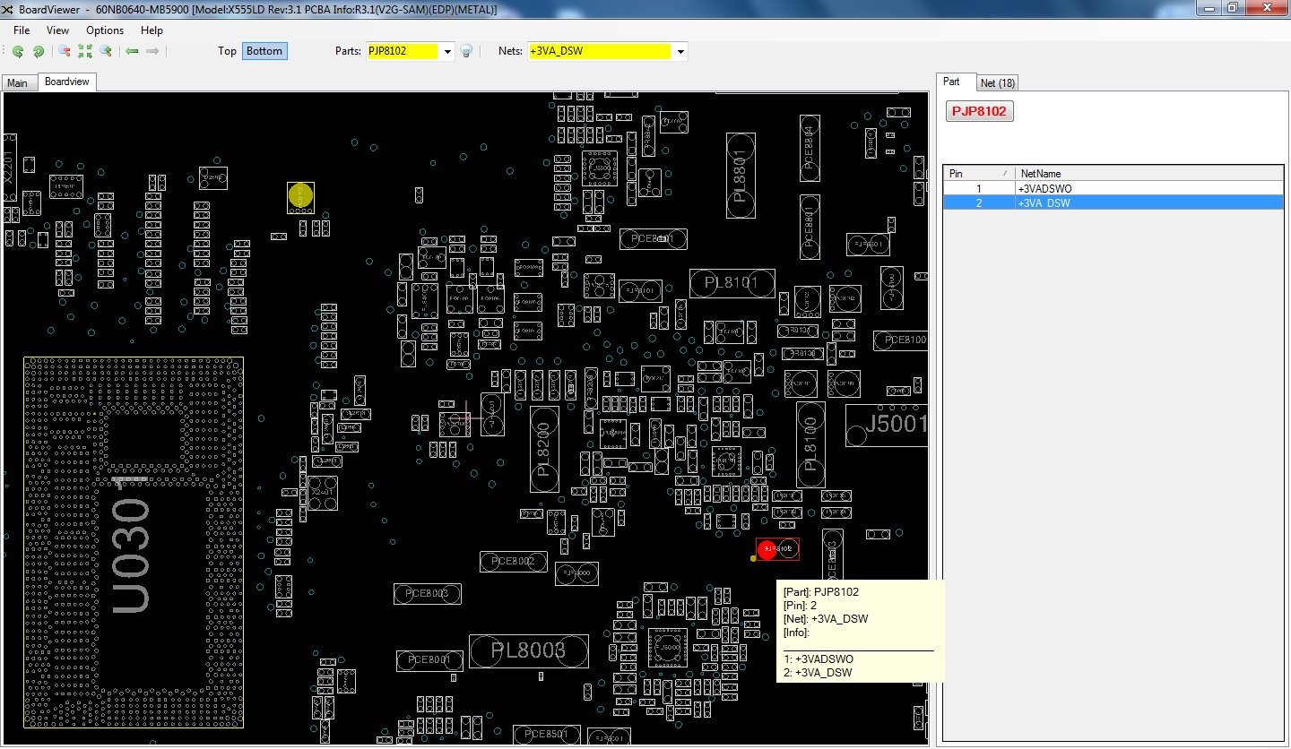This screenshot has height=749, width=1291.
Task: Select the PCE8003 capacitor
Action: (428, 594)
